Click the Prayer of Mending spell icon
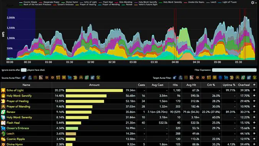This screenshot has width=259, height=146. point(3,106)
